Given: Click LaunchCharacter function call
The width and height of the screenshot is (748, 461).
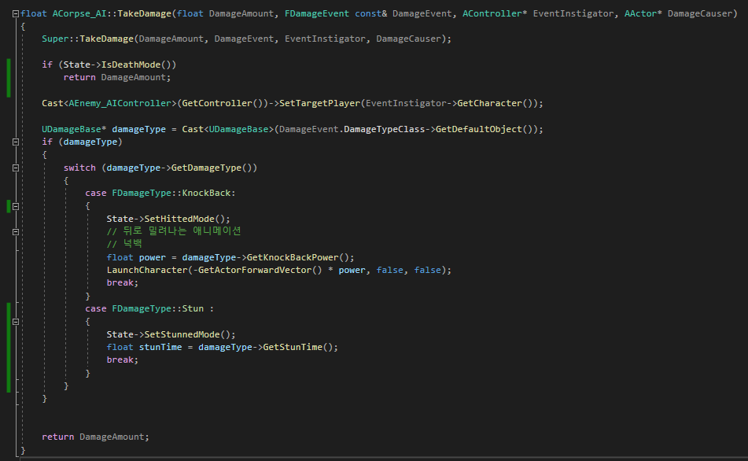Looking at the screenshot, I should pos(147,270).
